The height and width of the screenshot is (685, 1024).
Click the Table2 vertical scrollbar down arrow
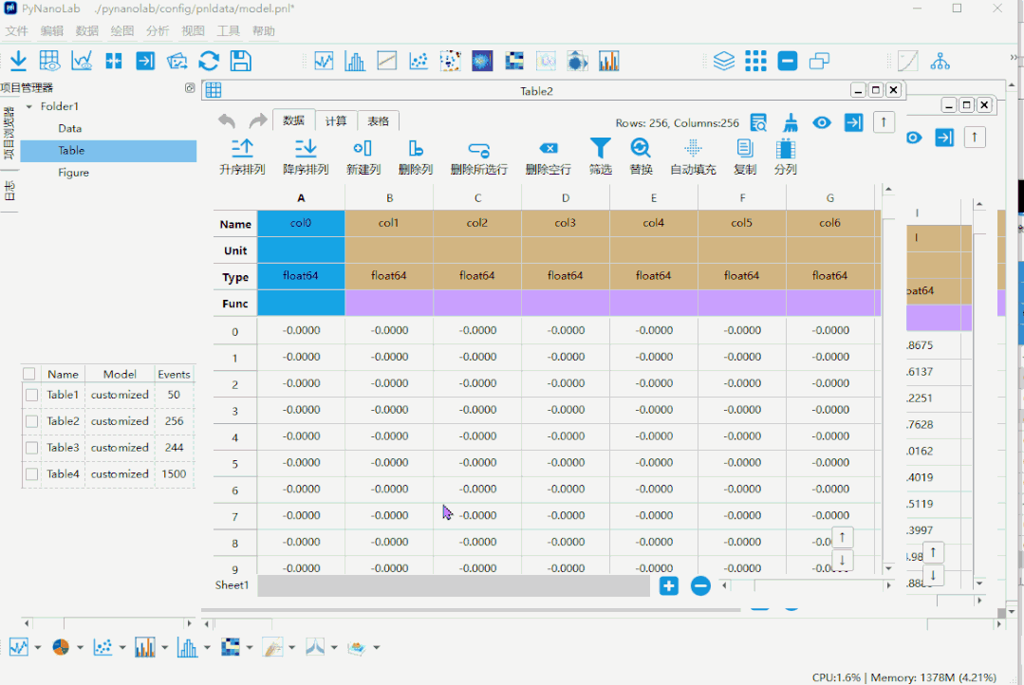click(x=888, y=568)
